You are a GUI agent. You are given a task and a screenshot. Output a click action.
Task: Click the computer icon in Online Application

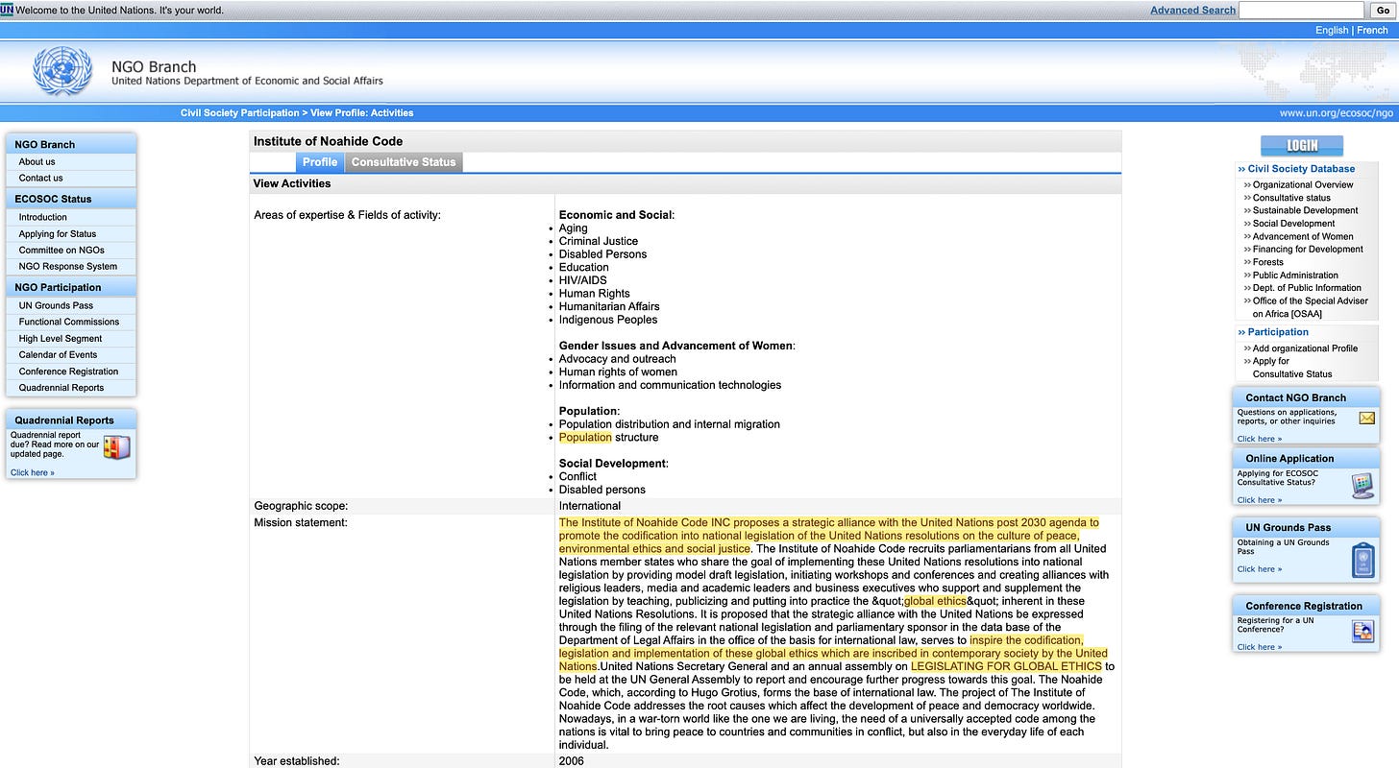[1362, 486]
